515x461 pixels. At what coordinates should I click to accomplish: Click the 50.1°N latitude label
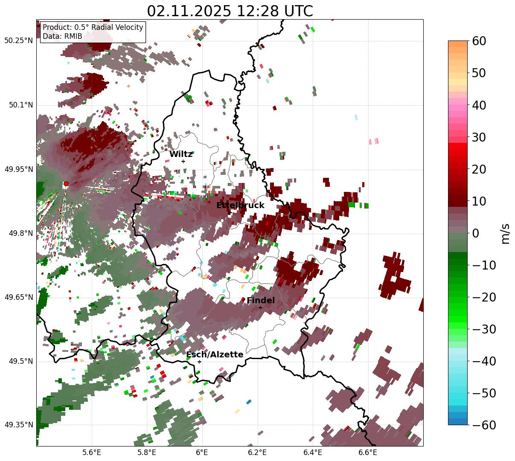[x=20, y=105]
